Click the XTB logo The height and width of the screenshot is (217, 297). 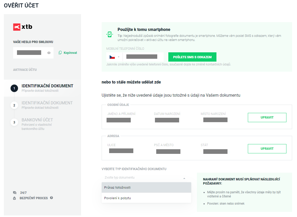point(23,27)
